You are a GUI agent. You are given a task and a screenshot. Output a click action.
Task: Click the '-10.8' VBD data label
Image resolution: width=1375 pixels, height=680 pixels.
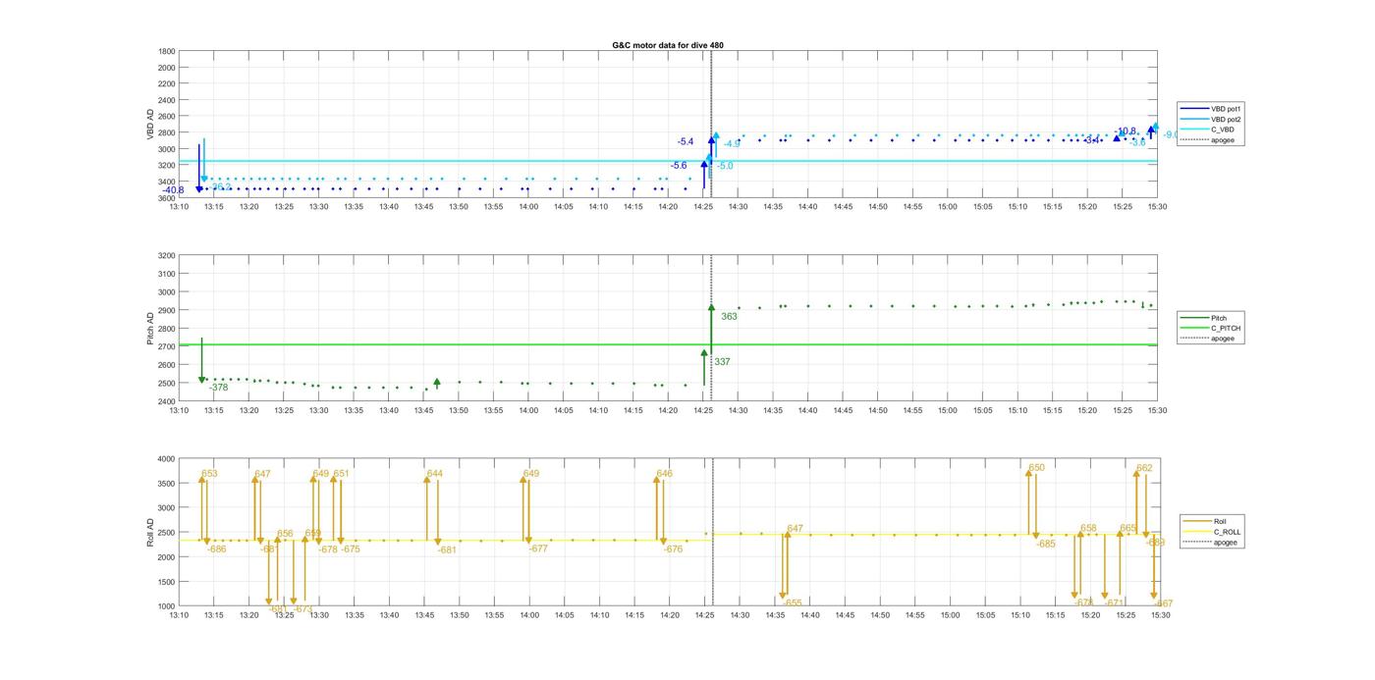(1126, 131)
